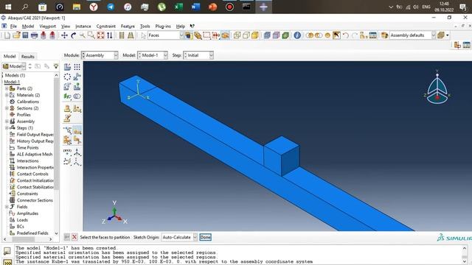Click Auto-Fit View icon
The width and height of the screenshot is (472, 265).
pos(100,35)
